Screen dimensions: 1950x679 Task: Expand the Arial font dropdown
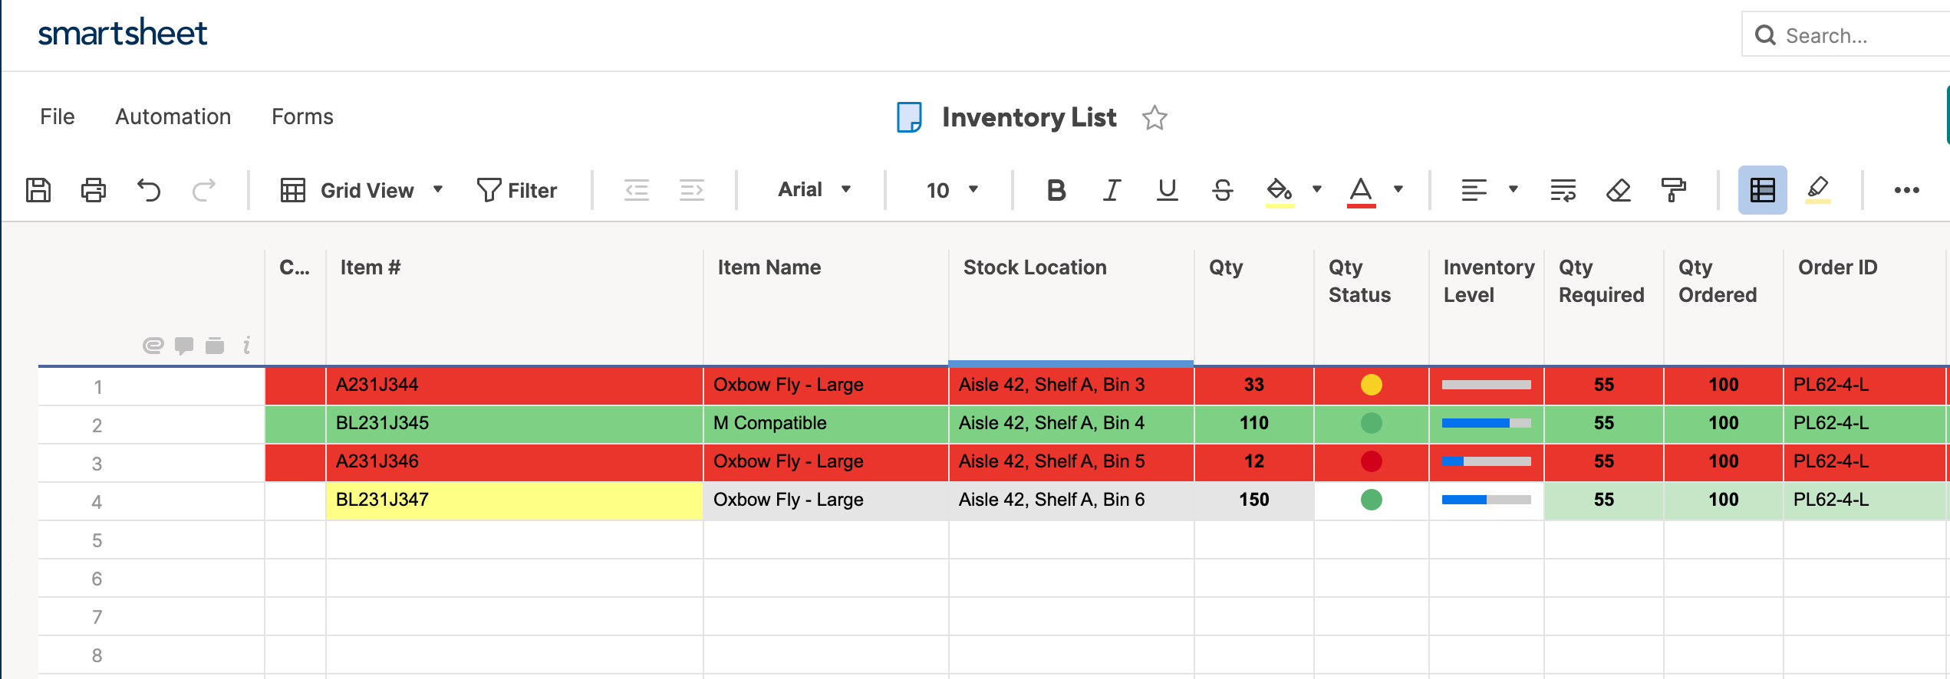[814, 190]
